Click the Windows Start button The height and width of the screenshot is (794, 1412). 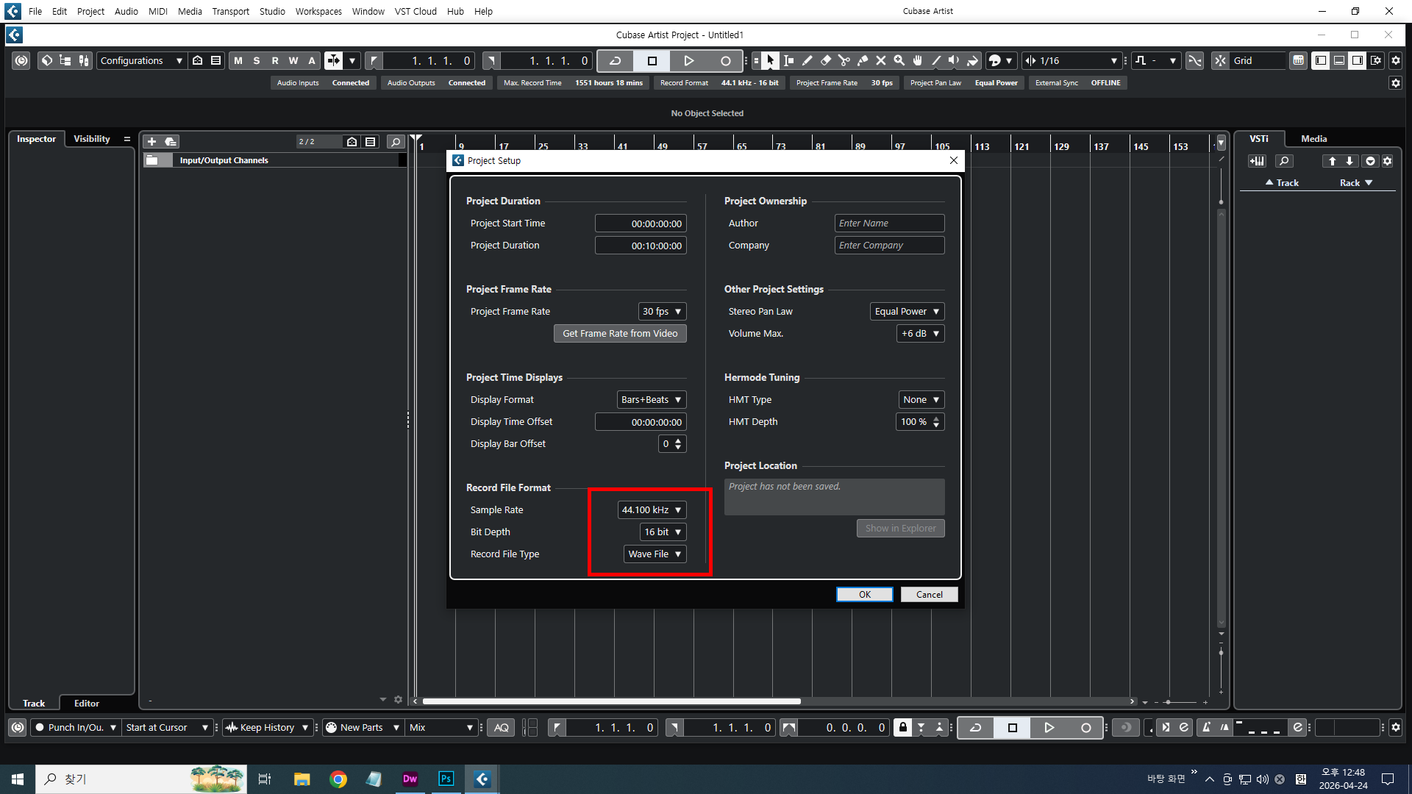[18, 779]
